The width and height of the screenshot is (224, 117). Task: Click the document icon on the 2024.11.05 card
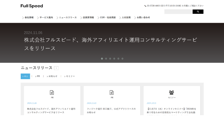[112, 93]
